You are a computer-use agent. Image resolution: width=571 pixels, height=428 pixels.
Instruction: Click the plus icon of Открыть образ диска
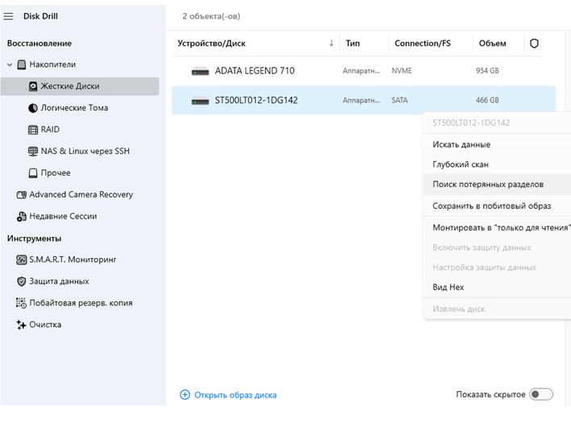click(185, 395)
